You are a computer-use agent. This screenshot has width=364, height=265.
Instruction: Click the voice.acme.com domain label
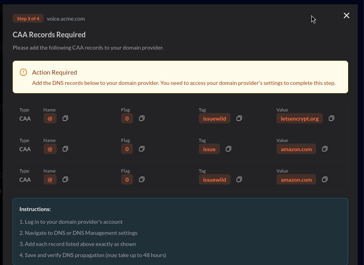pyautogui.click(x=66, y=19)
